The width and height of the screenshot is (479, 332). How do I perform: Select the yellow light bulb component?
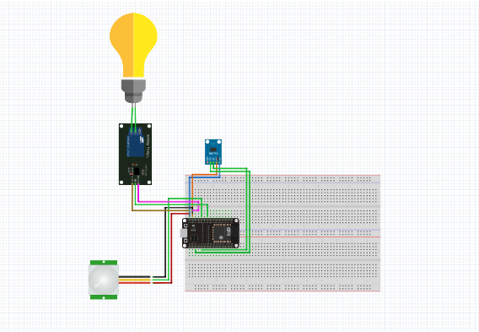133,58
